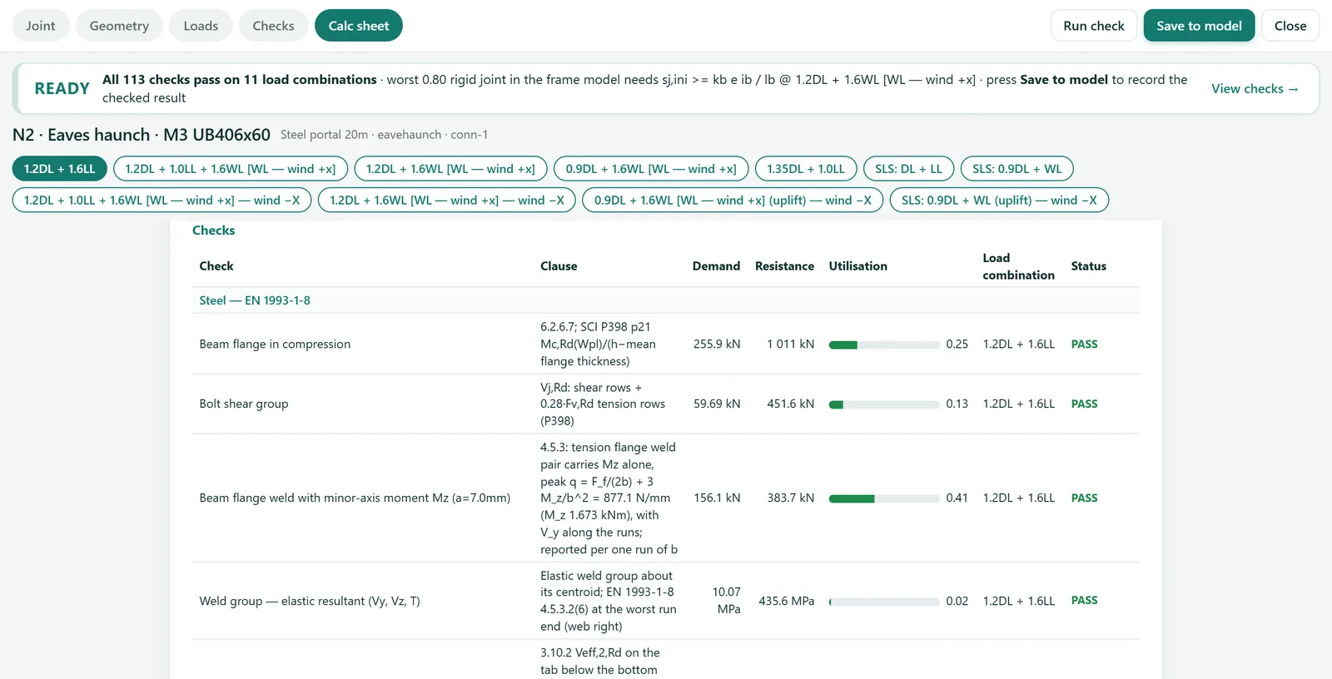Image resolution: width=1332 pixels, height=679 pixels.
Task: Go to the Loads tab
Action: (201, 26)
